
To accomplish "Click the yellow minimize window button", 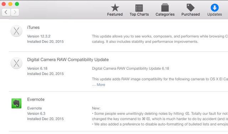I will (10, 4).
